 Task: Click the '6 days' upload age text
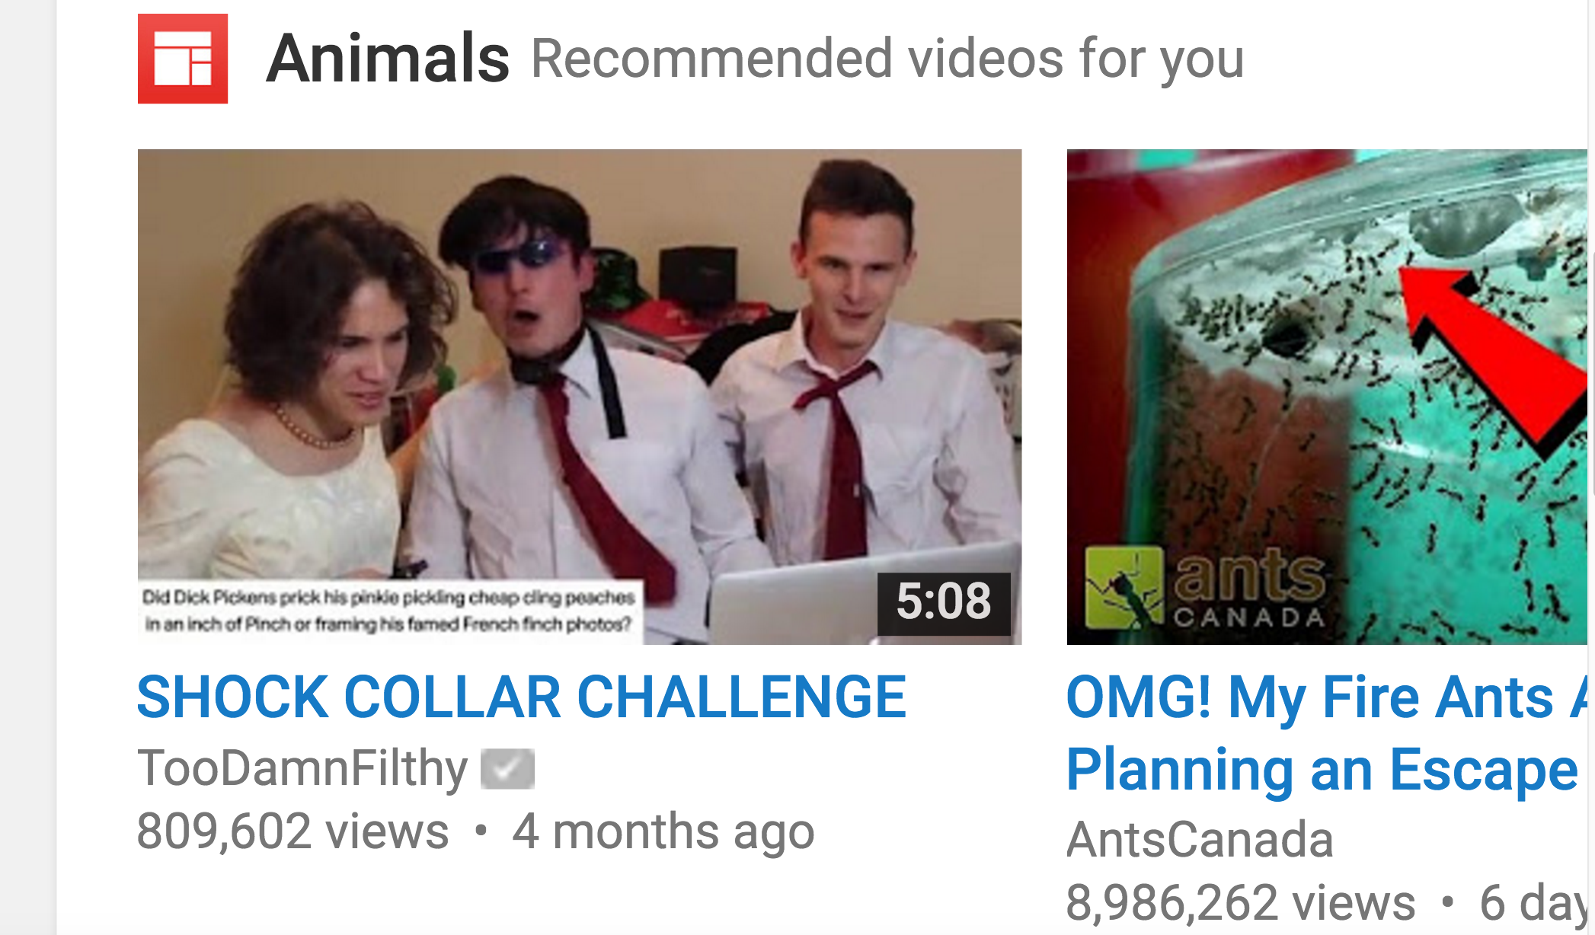1533,904
